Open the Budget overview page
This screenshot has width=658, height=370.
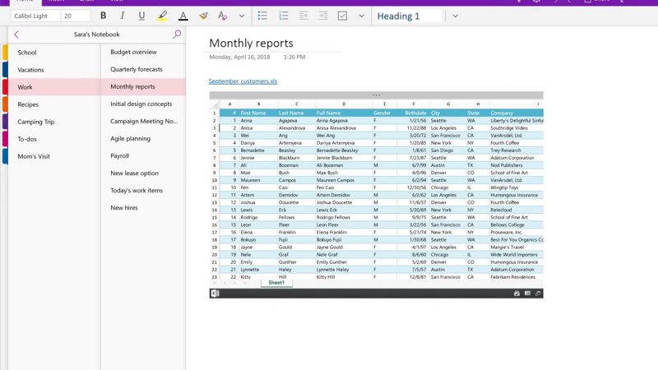tap(143, 52)
